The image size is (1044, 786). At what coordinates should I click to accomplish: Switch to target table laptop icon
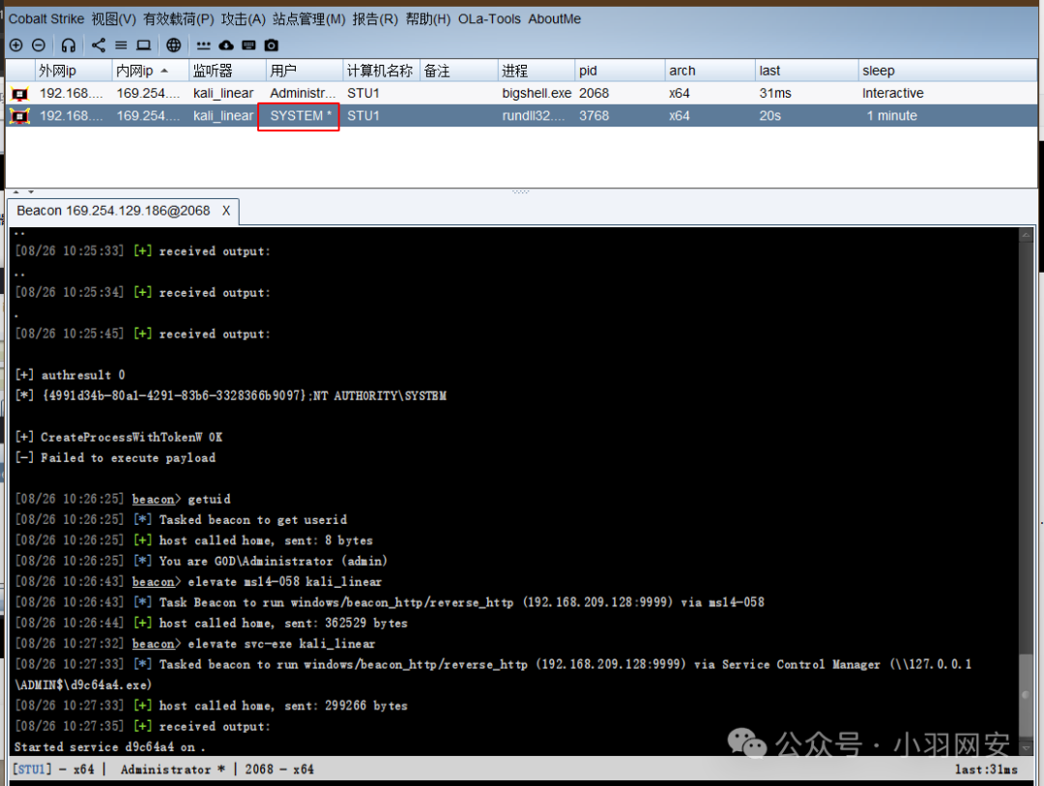pyautogui.click(x=143, y=45)
